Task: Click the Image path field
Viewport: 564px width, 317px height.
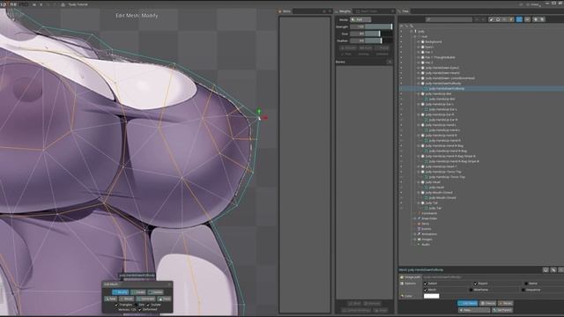Action: point(493,277)
